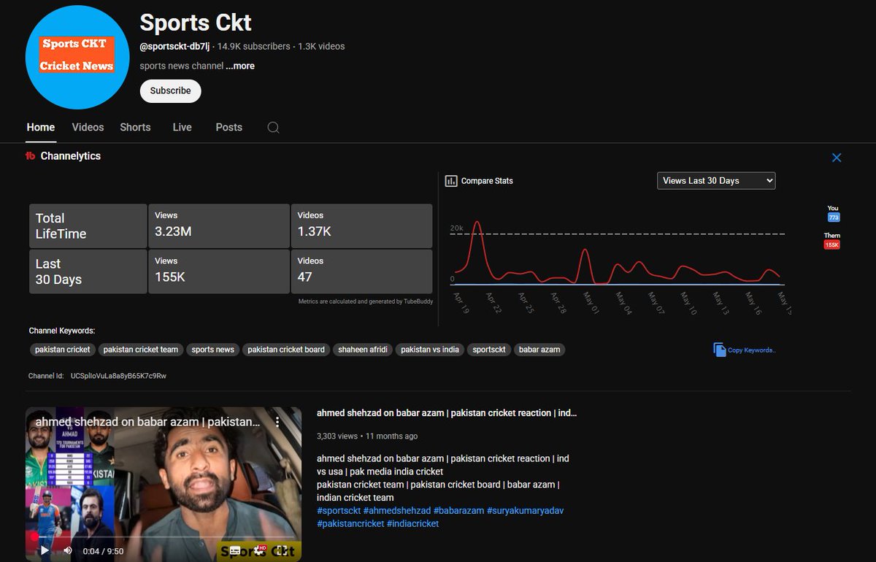Image resolution: width=876 pixels, height=562 pixels.
Task: Mute the video with speaker icon
Action: tap(68, 550)
